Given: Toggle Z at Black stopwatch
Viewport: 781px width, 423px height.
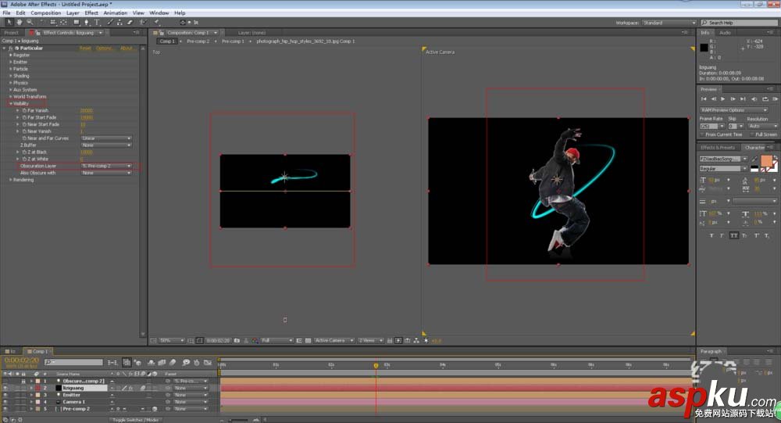Looking at the screenshot, I should (x=24, y=152).
